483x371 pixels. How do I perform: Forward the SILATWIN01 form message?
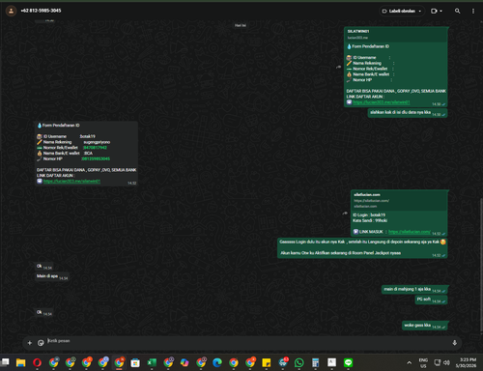(x=338, y=67)
